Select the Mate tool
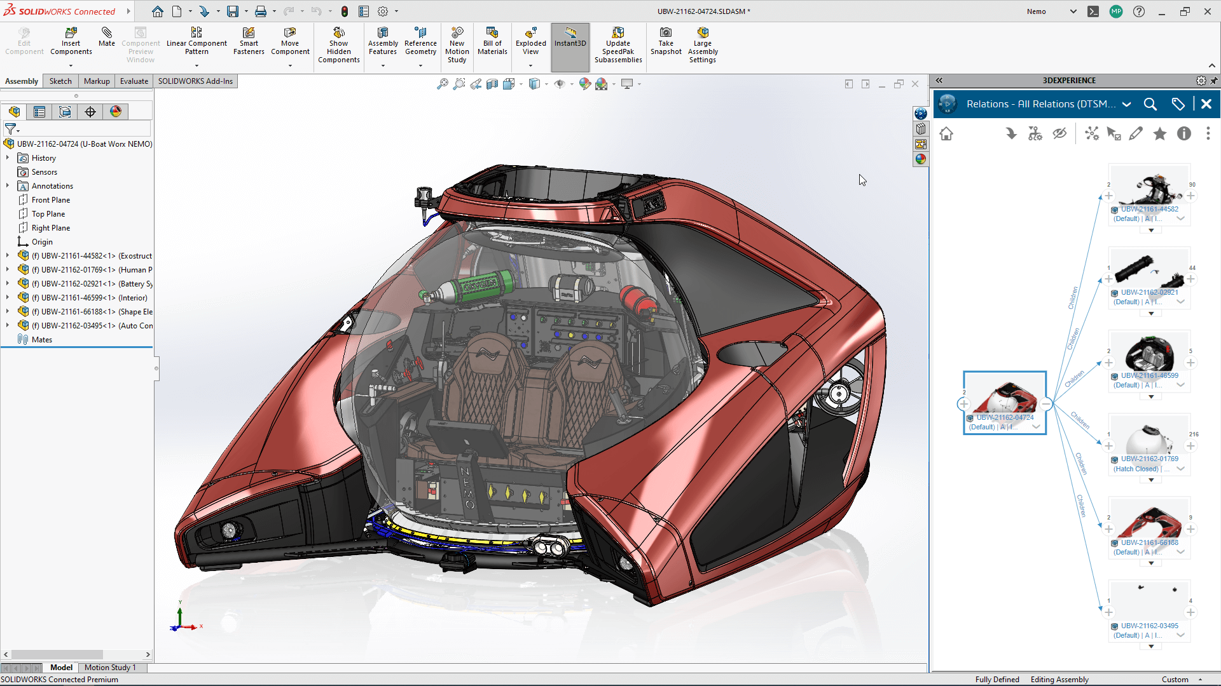This screenshot has height=686, width=1221. 107,37
